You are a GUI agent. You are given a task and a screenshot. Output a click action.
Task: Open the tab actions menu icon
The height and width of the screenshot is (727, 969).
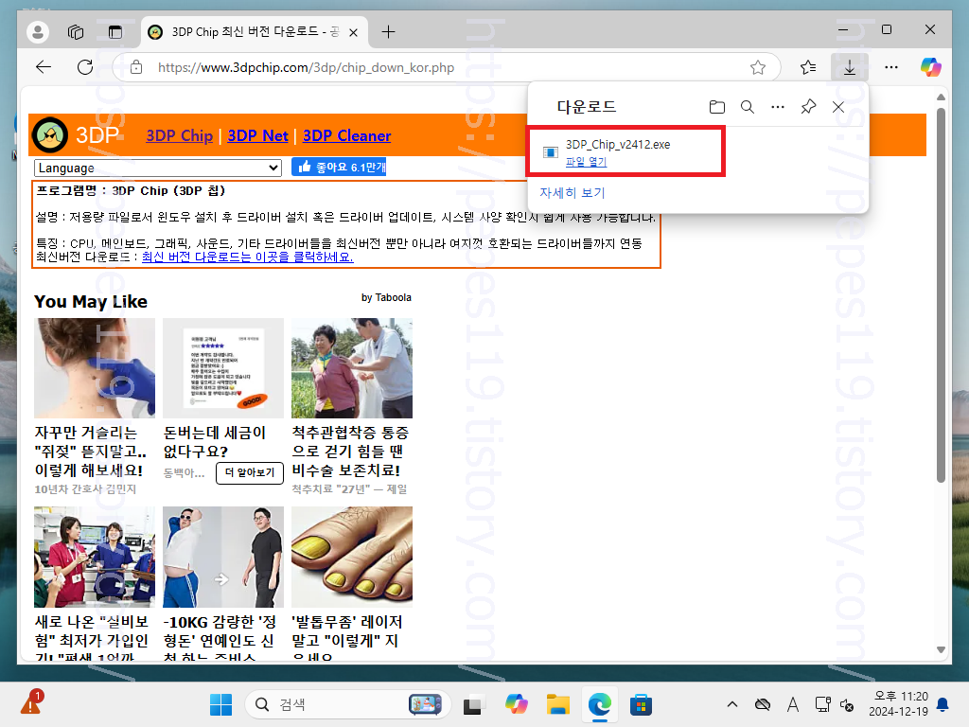115,31
